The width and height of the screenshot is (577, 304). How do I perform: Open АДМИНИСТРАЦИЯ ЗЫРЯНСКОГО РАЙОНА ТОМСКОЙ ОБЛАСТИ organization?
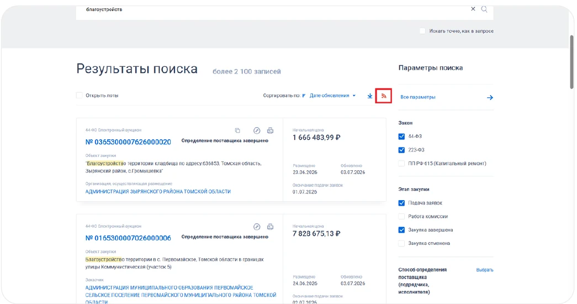pyautogui.click(x=158, y=192)
